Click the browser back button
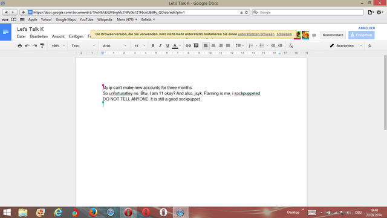Viewport: 387px width, 218px height. (x=6, y=12)
